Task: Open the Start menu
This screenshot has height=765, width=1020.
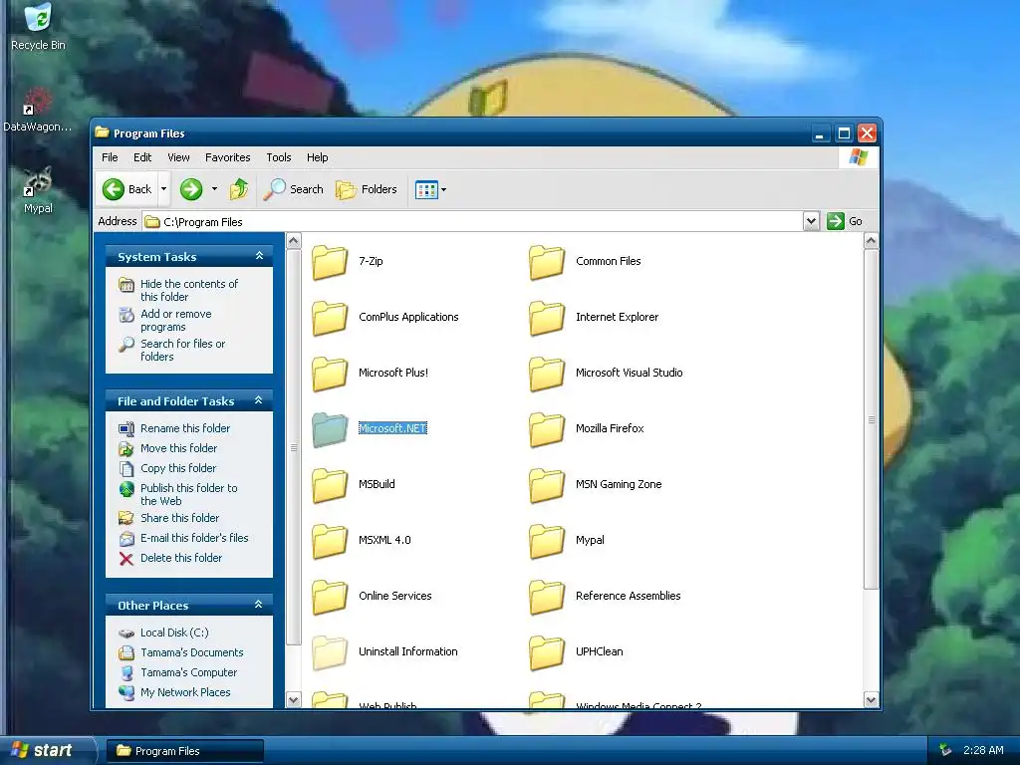Action: click(47, 750)
